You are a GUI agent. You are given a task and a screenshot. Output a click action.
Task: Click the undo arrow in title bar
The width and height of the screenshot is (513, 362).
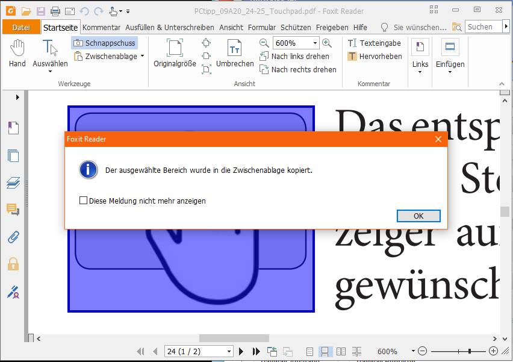tap(84, 11)
